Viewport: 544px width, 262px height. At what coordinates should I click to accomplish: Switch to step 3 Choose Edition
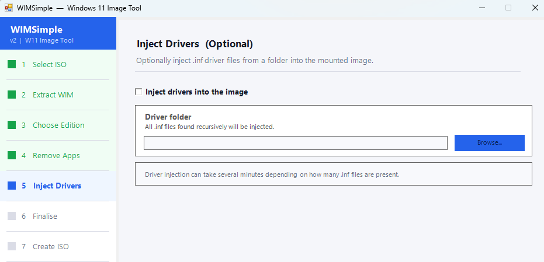coord(58,125)
